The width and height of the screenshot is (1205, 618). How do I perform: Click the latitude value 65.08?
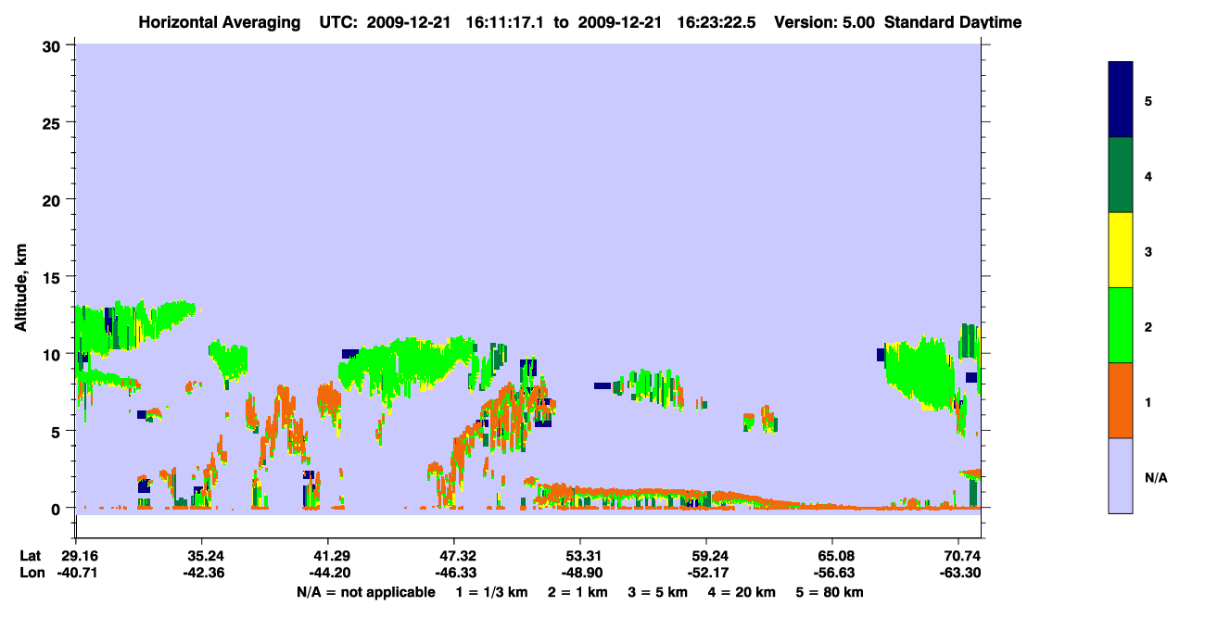pos(832,556)
